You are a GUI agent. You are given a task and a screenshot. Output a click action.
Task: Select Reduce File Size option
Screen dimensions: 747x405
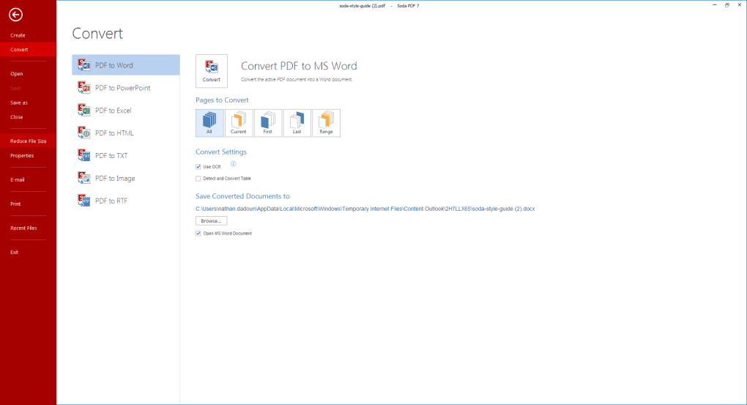pyautogui.click(x=28, y=141)
